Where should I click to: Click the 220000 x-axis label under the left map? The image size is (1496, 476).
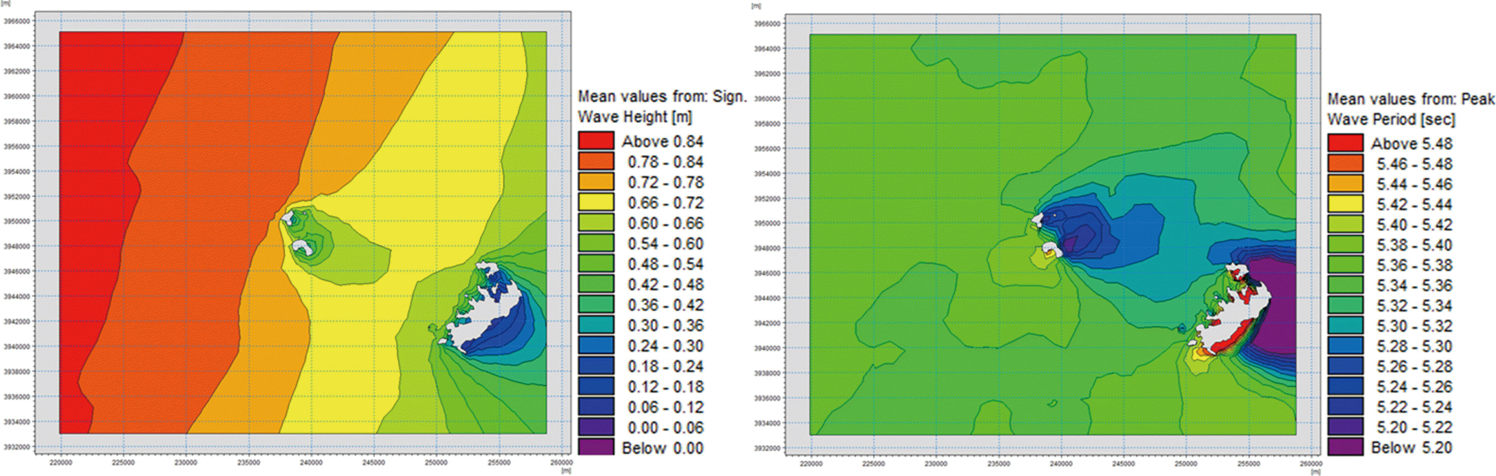(61, 463)
